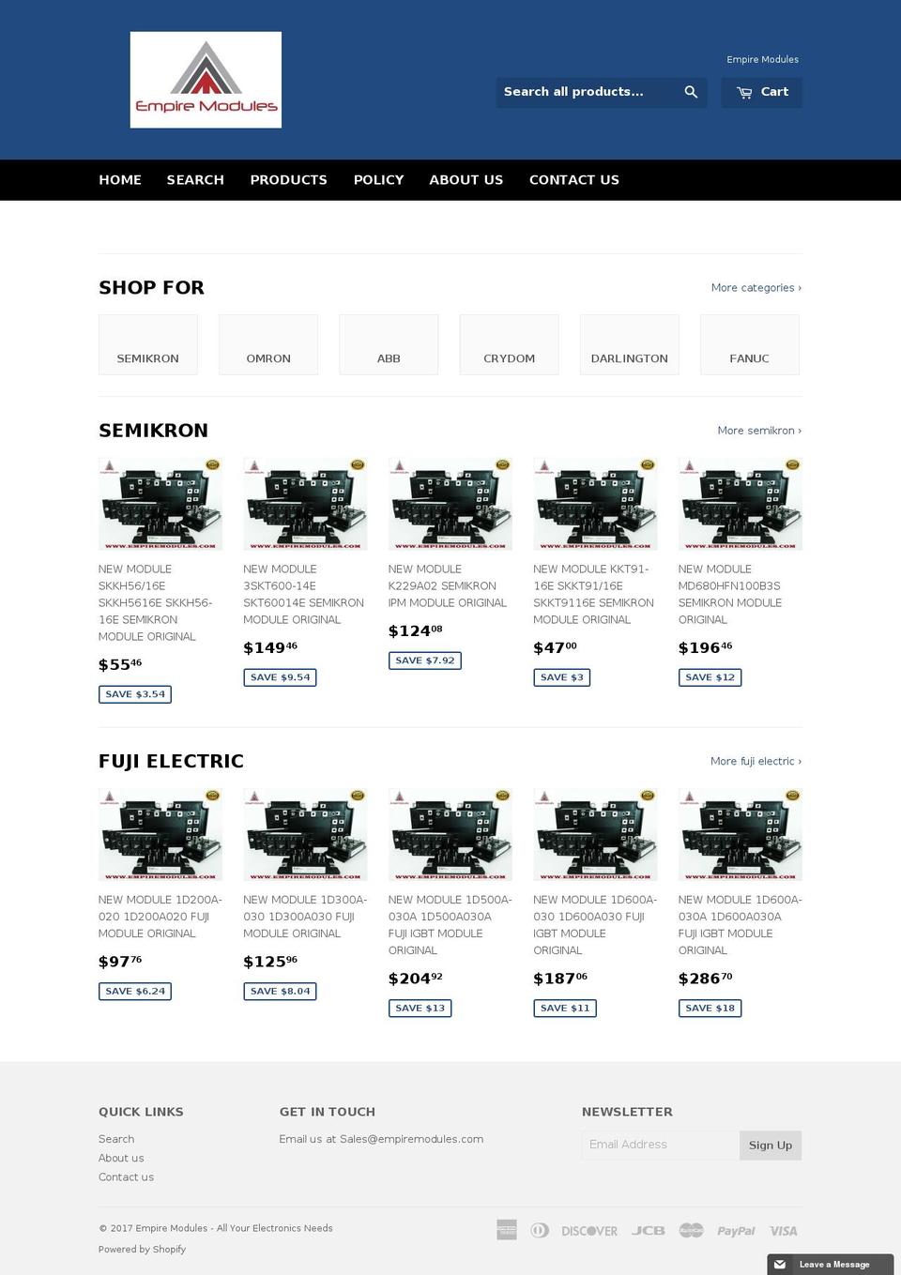Open the NEW MODULE K229A02 product thumbnail
This screenshot has height=1275, width=901.
[450, 504]
